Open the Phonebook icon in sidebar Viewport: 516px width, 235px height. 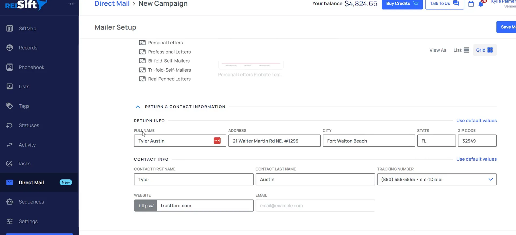10,67
